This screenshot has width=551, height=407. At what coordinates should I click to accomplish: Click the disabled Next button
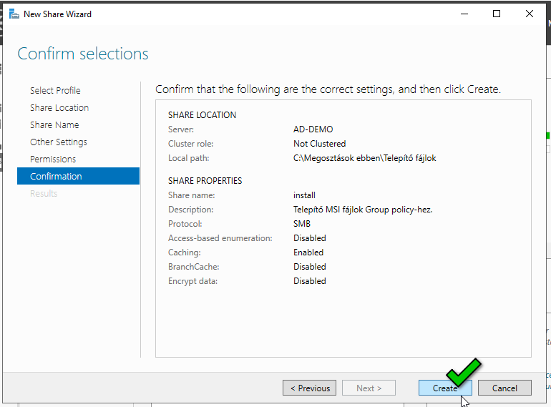pos(369,388)
